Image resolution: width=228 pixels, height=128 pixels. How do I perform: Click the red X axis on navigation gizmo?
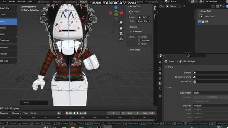coord(121,13)
